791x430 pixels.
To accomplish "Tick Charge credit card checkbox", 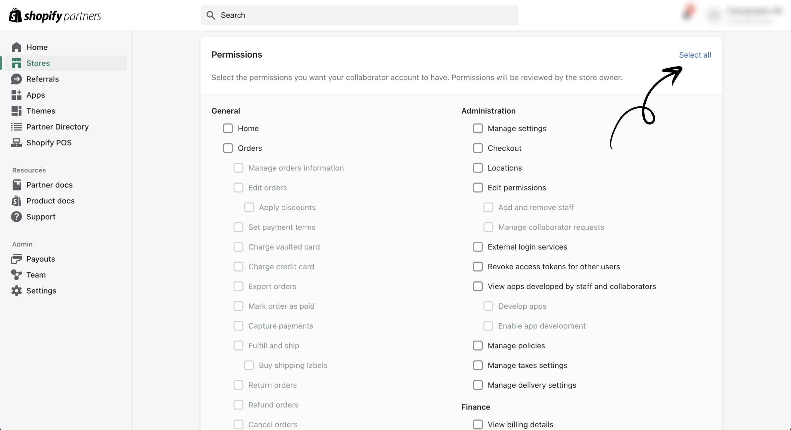I will (x=238, y=267).
